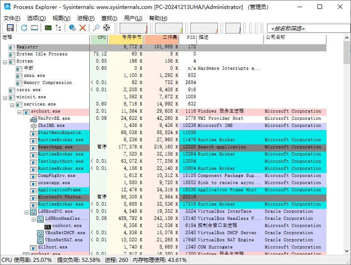Viewport: 351px width, 265px height.
Task: Click the vertical scrollbar thumb
Action: (x=347, y=52)
